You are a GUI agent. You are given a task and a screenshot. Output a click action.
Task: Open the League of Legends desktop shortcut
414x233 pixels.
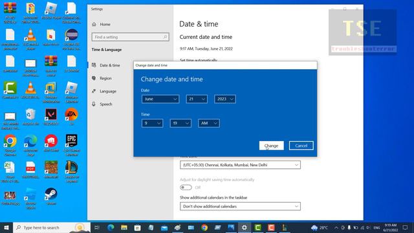72,172
